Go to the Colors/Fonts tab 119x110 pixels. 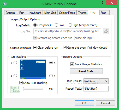click(67, 13)
